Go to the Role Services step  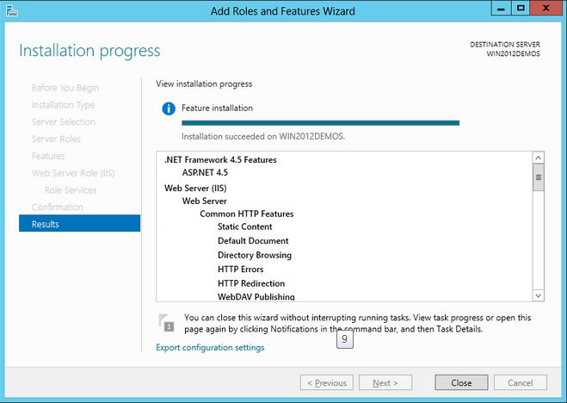71,190
